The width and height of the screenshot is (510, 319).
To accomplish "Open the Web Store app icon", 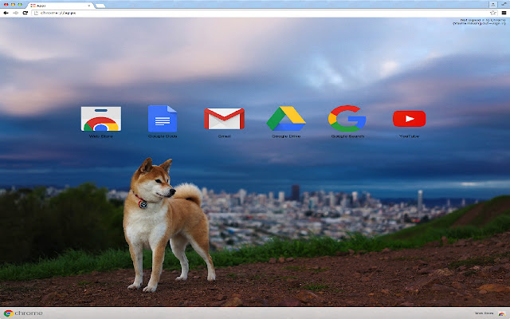I will coord(101,119).
